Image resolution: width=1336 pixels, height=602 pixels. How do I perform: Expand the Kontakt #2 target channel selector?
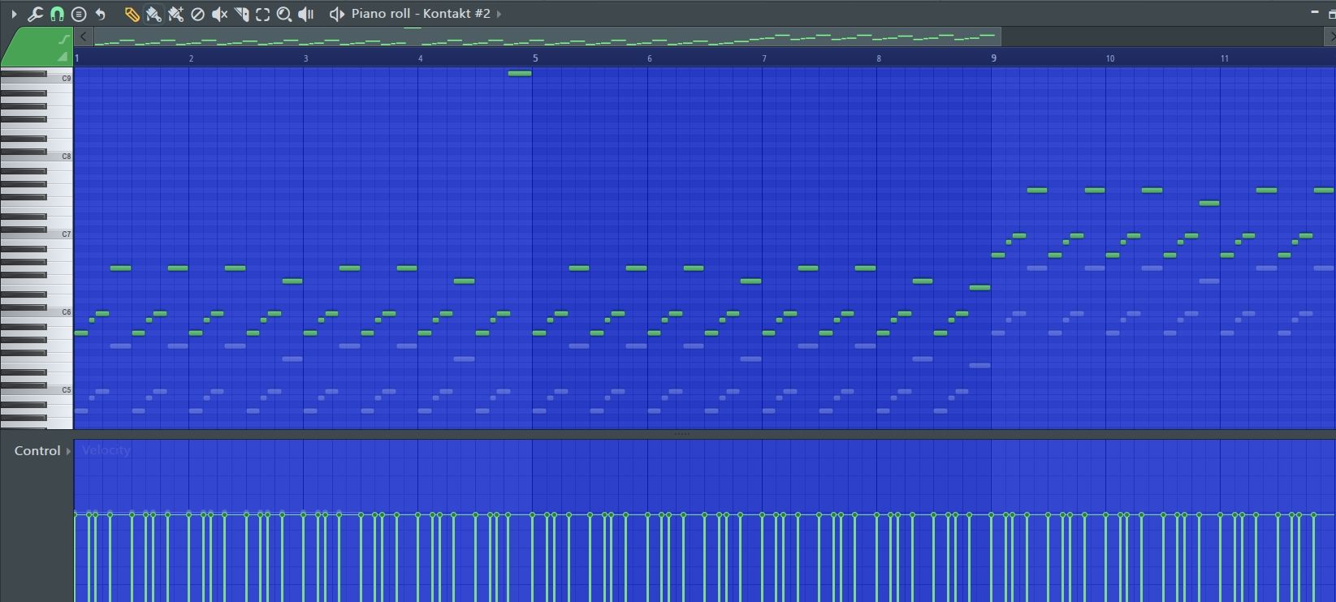499,14
